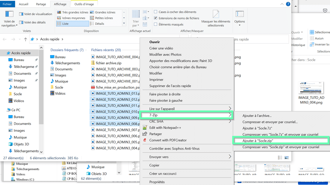Open Téléchargements under Ce PC in sidebar
Viewport: 330px width, 185px height.
24,151
